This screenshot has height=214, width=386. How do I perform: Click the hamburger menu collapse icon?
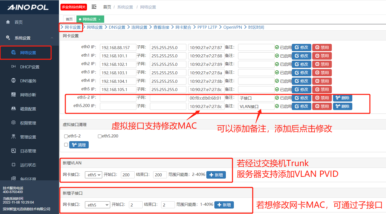pyautogui.click(x=94, y=7)
